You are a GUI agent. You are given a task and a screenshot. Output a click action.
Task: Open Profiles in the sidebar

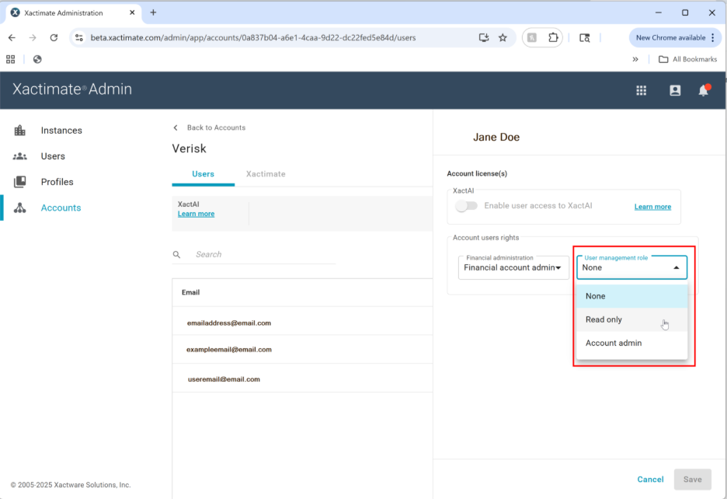tap(57, 182)
